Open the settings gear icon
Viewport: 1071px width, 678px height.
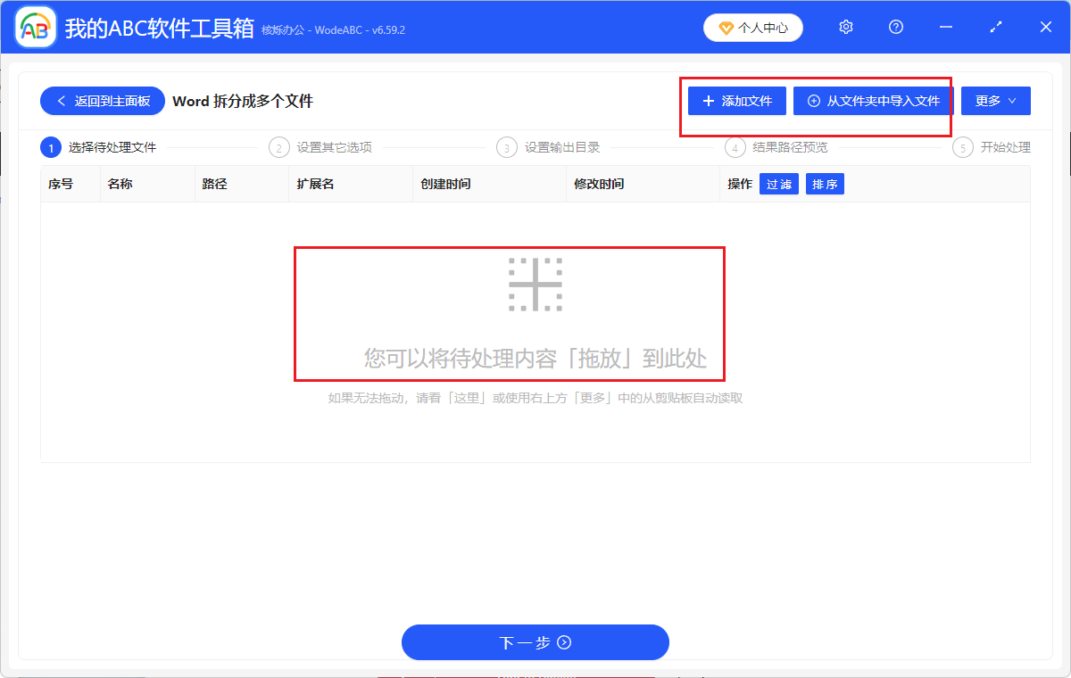[845, 27]
